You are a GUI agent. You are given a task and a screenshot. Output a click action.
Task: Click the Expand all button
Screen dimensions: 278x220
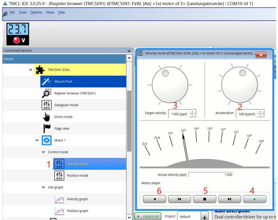(x=148, y=216)
